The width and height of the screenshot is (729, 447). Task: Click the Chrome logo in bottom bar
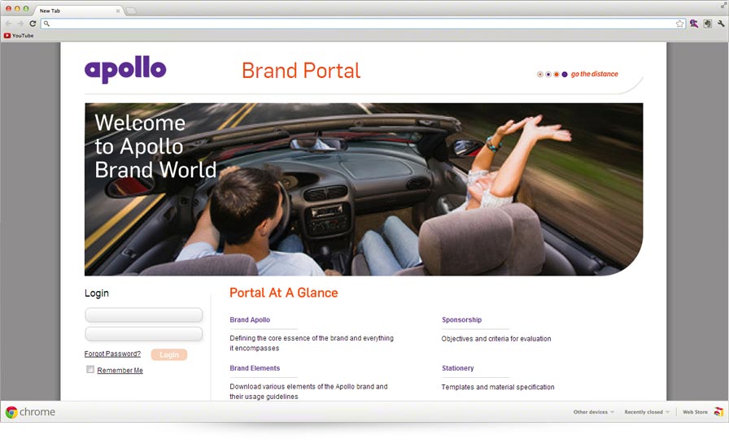point(11,412)
